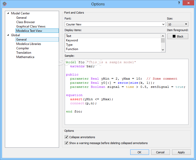Select Type in the Display items list
This screenshot has height=160, width=196.
click(113, 45)
